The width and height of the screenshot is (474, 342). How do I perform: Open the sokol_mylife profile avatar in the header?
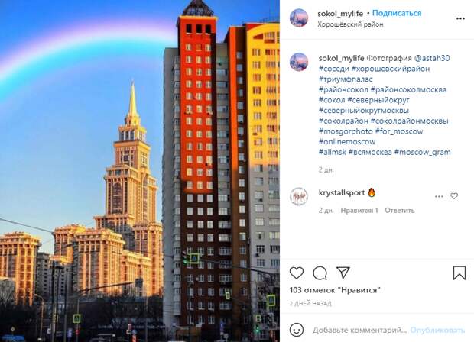pos(299,18)
